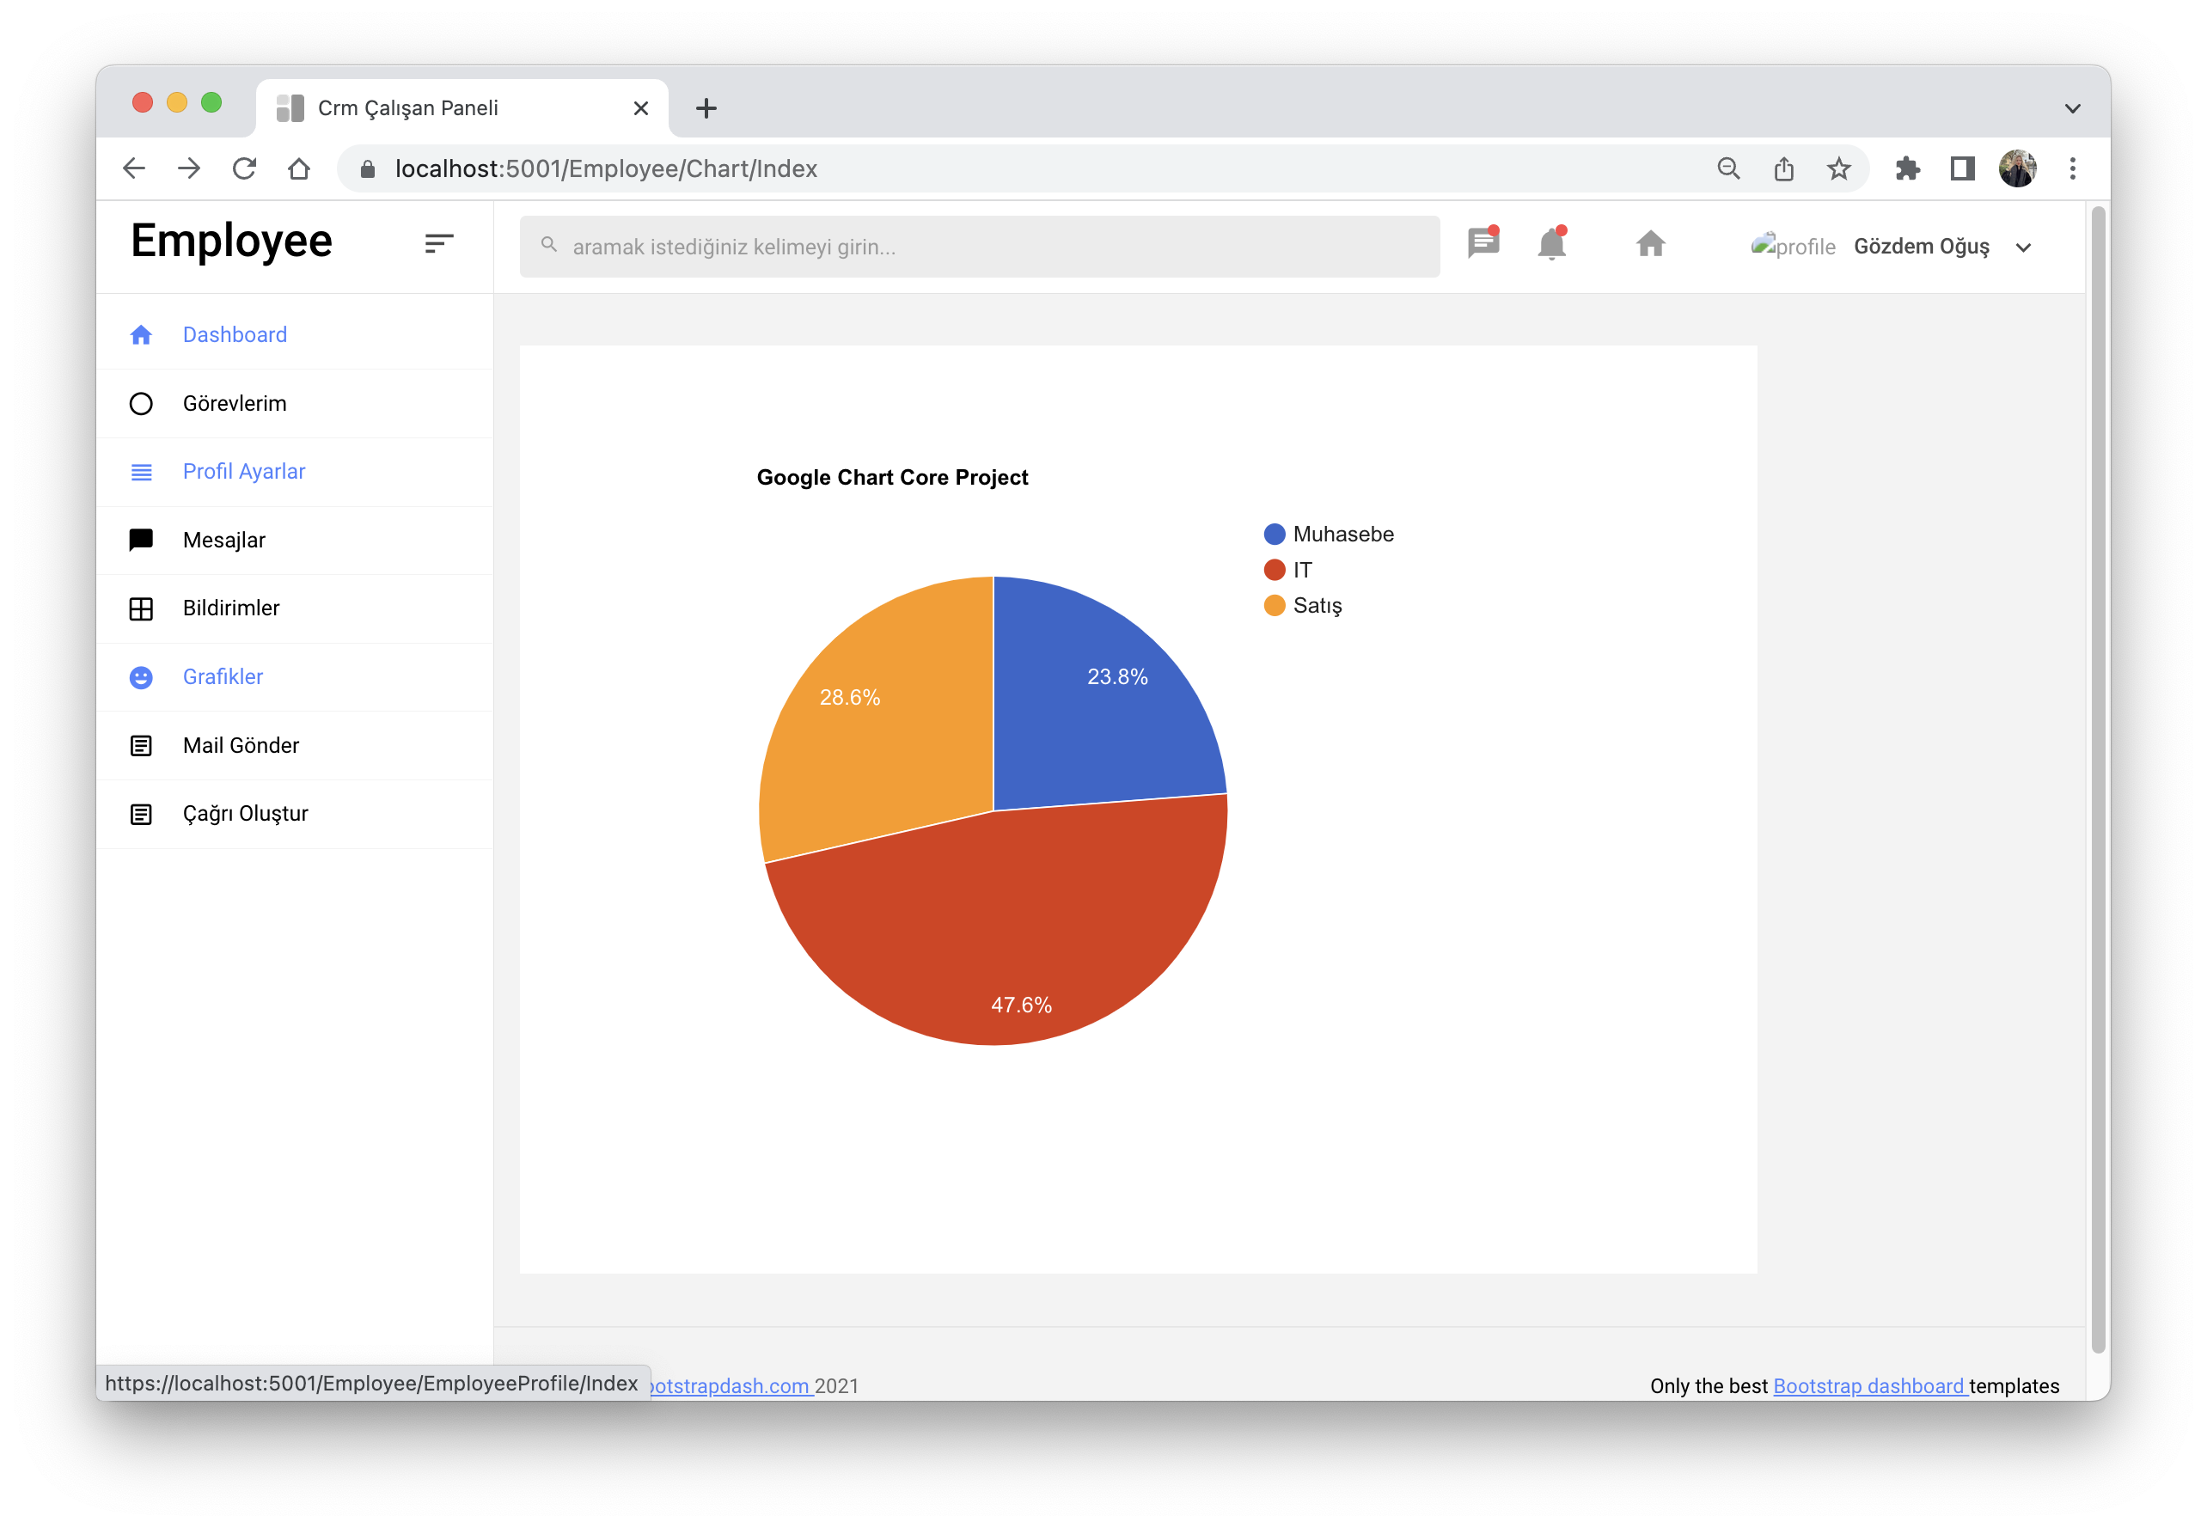
Task: Focus the aramak istediğiniz kelimeyi girin search field
Action: (980, 246)
